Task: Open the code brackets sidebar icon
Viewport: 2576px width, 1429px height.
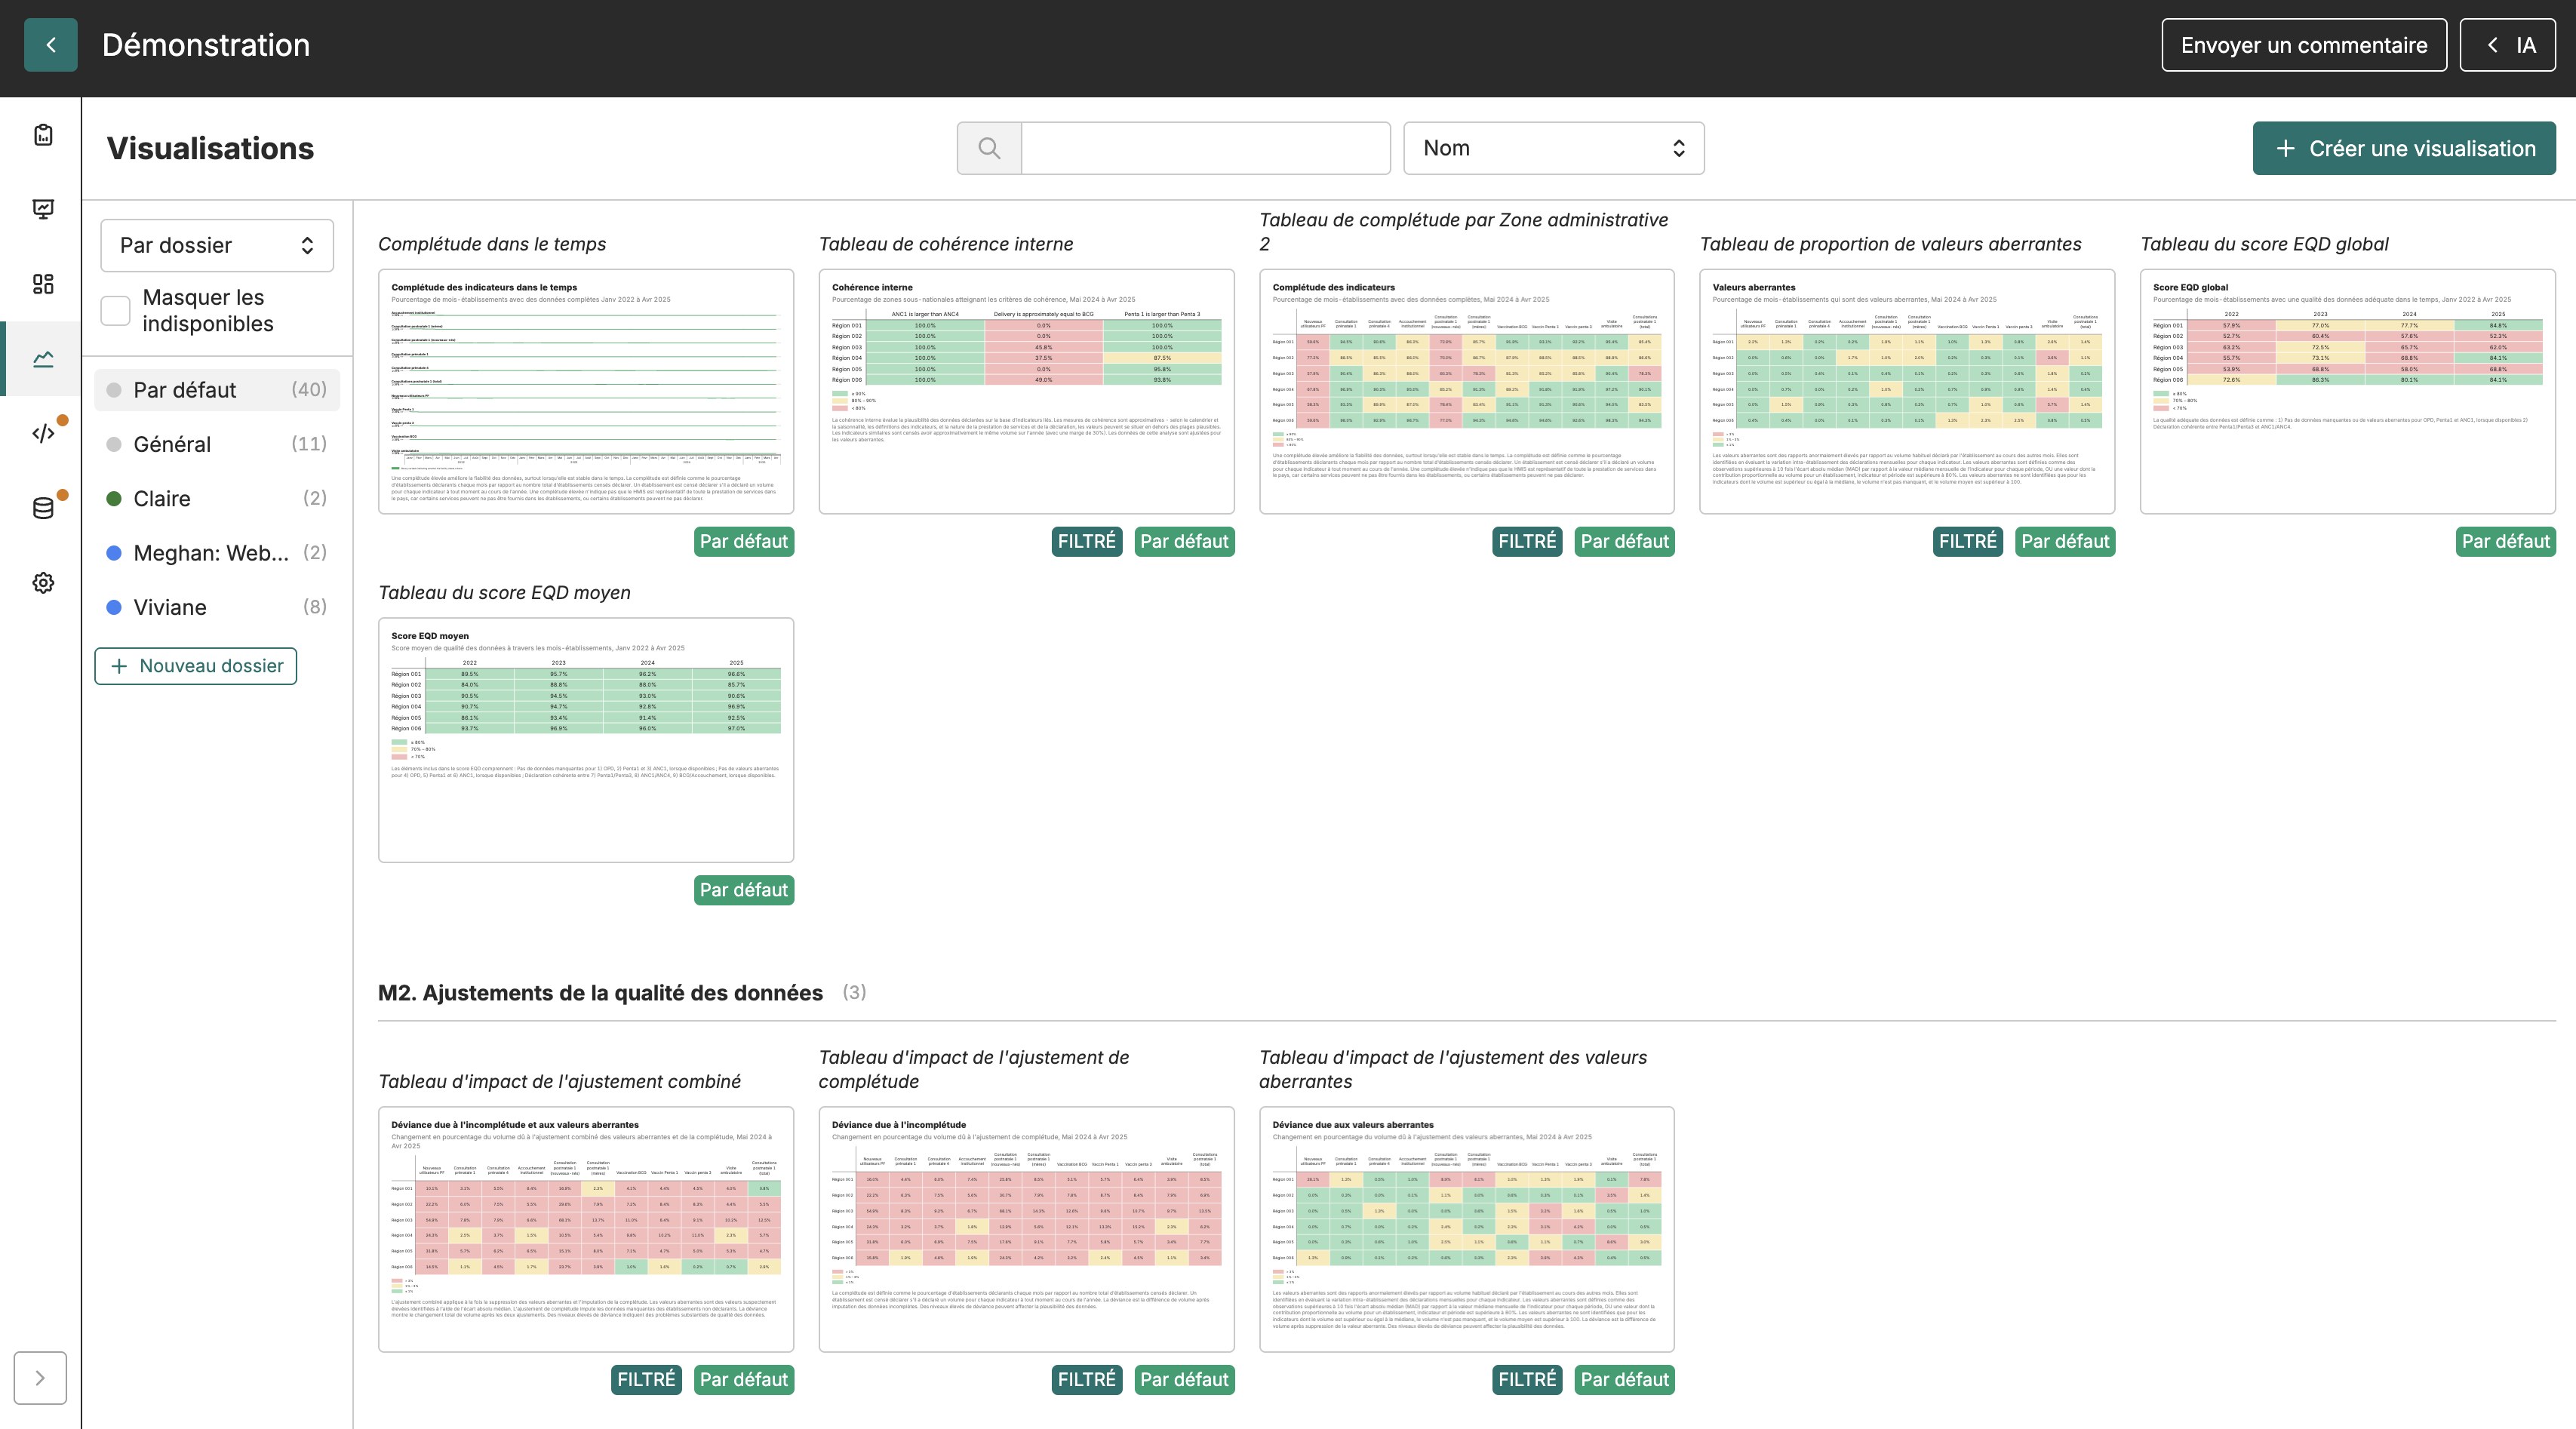Action: 43,433
